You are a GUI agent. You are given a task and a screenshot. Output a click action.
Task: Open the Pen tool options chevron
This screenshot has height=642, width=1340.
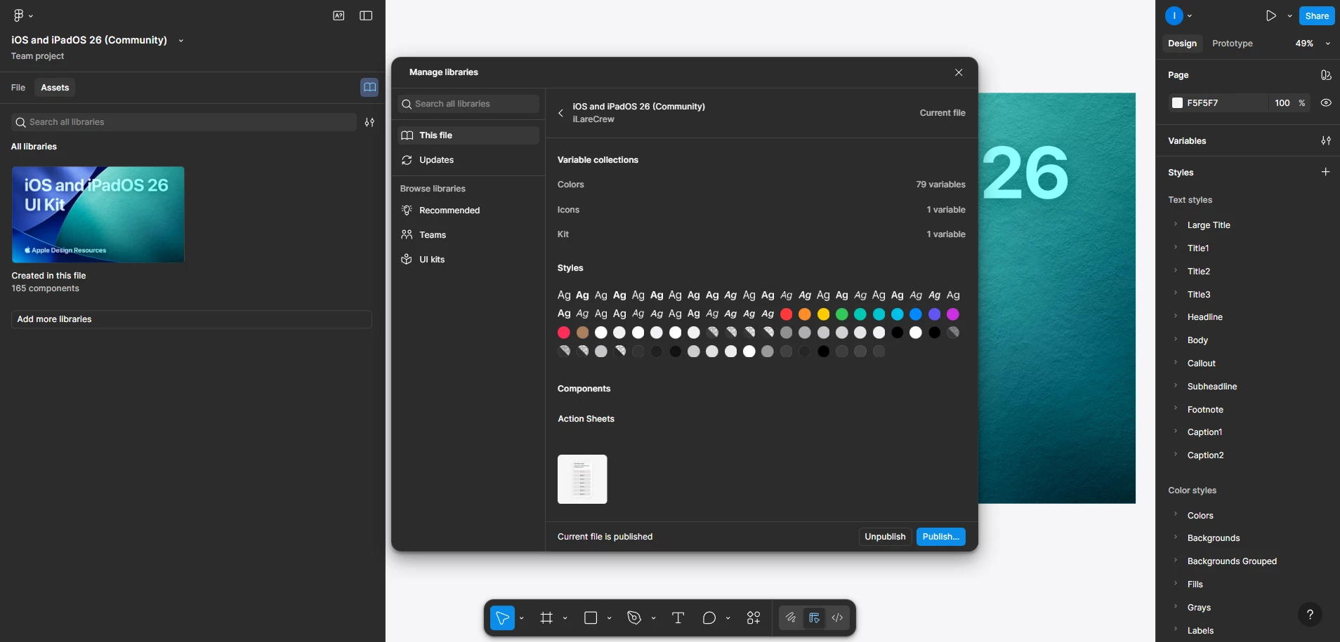[654, 618]
